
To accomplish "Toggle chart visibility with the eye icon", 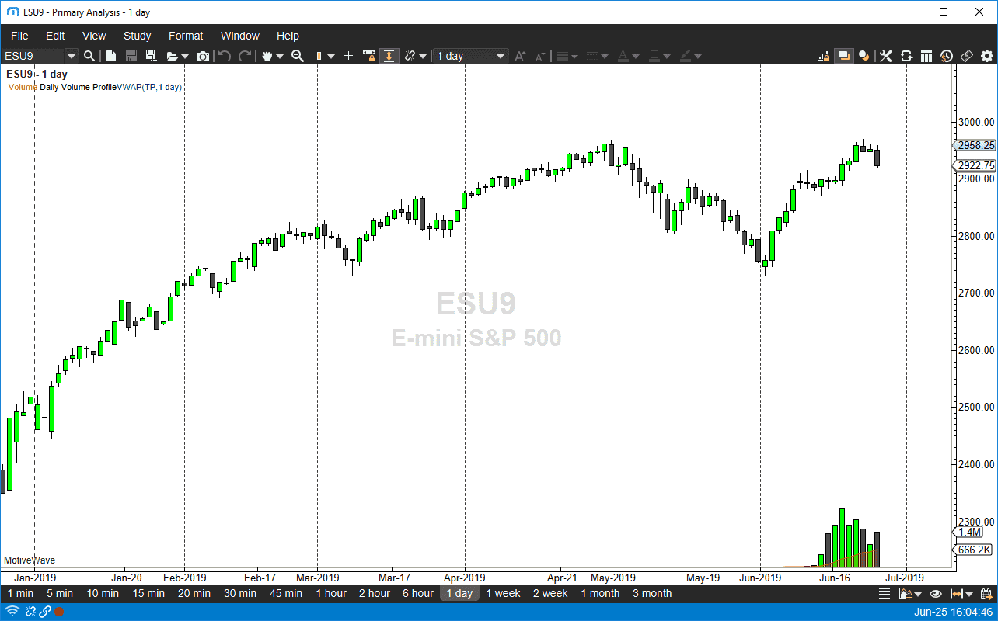I will pos(935,593).
